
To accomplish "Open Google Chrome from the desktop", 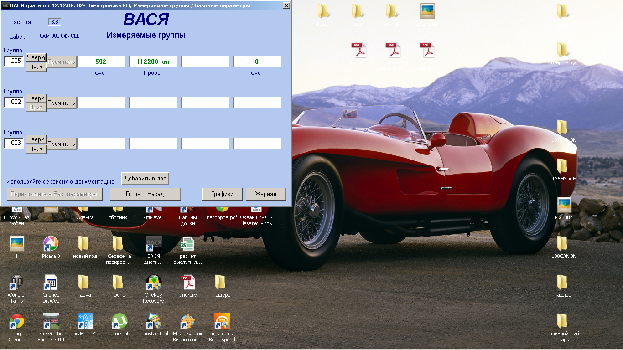I will pyautogui.click(x=17, y=322).
